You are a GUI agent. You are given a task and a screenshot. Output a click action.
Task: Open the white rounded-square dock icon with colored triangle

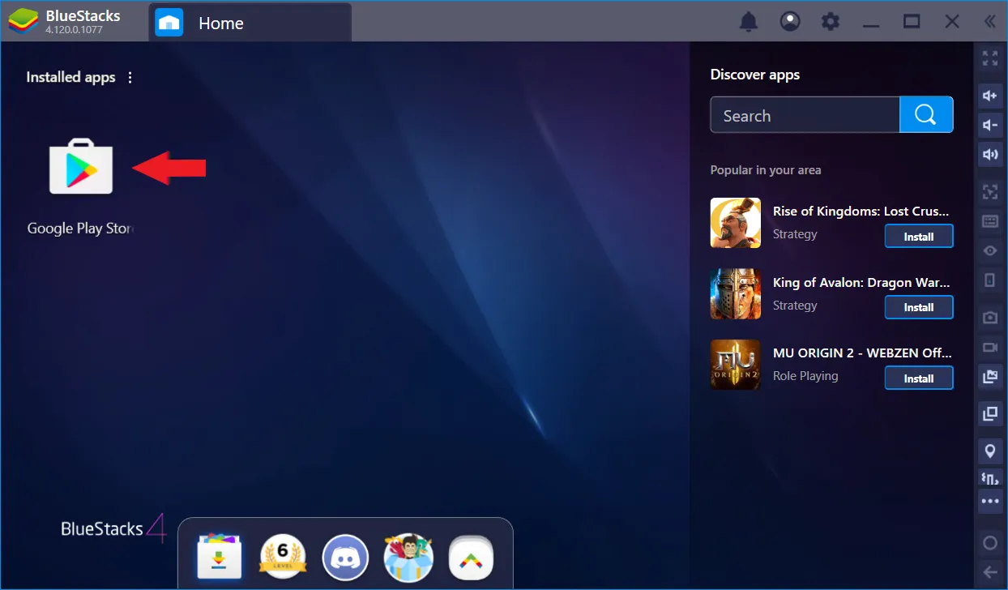tap(472, 558)
